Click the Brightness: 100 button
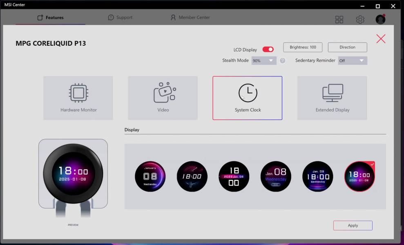 [303, 47]
